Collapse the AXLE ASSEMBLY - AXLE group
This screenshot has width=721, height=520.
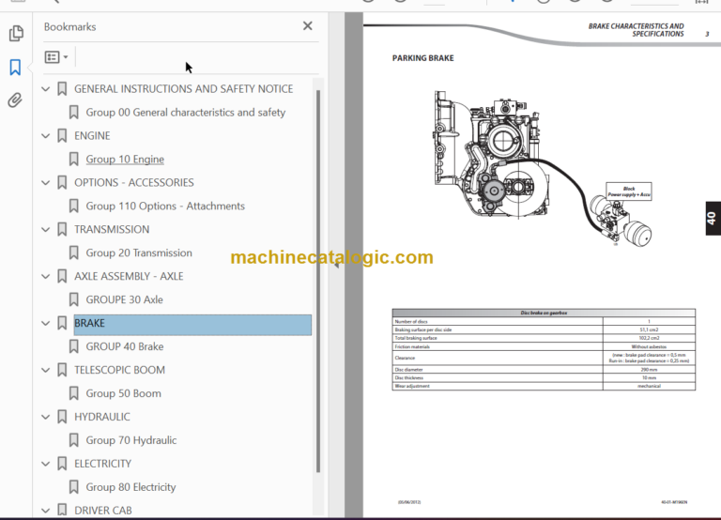(45, 276)
